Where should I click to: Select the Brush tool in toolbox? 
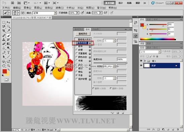(8, 35)
